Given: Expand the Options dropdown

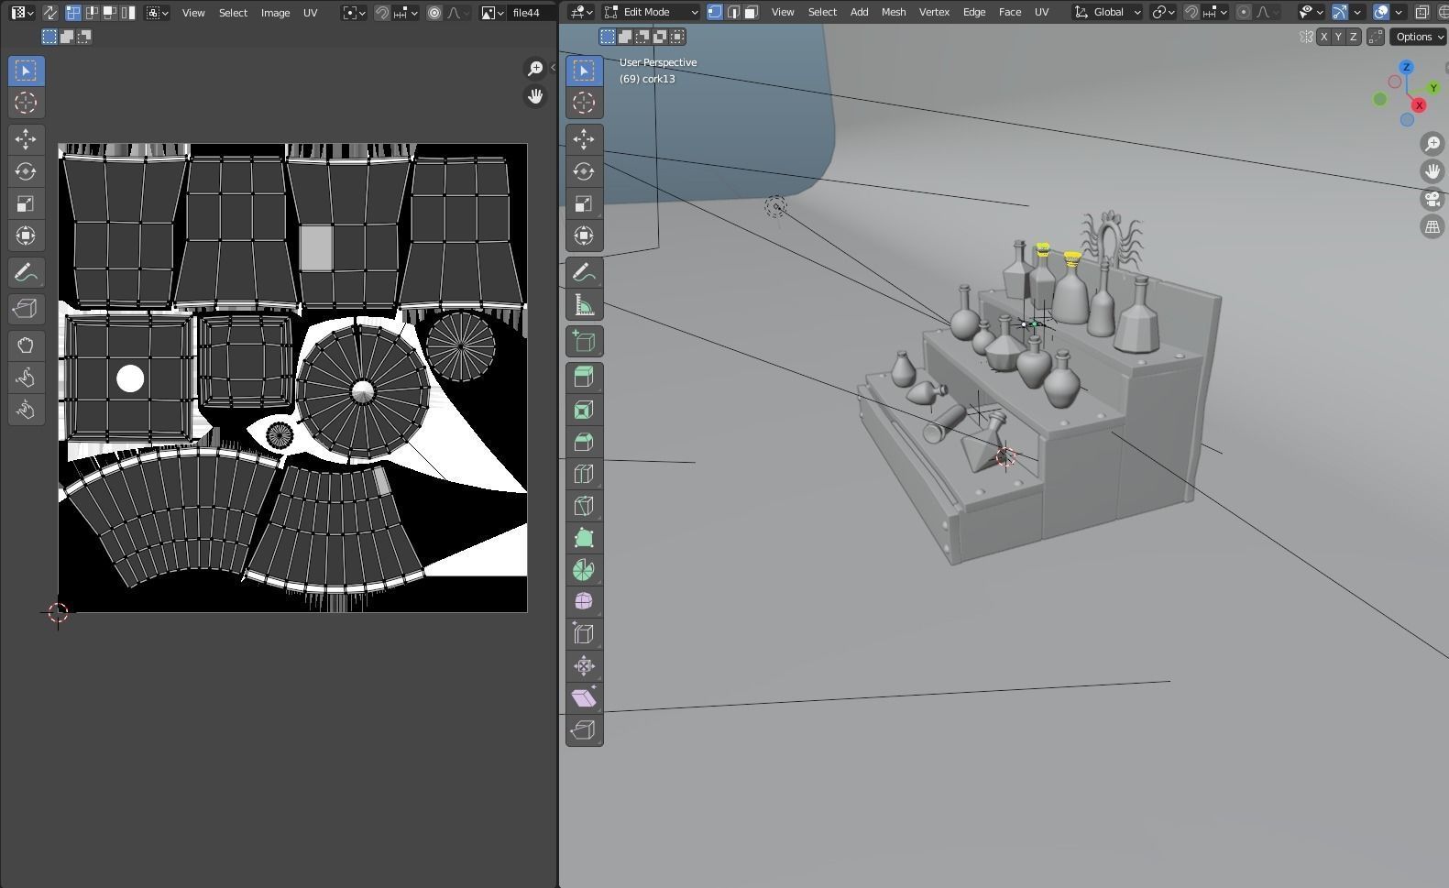Looking at the screenshot, I should coord(1418,37).
